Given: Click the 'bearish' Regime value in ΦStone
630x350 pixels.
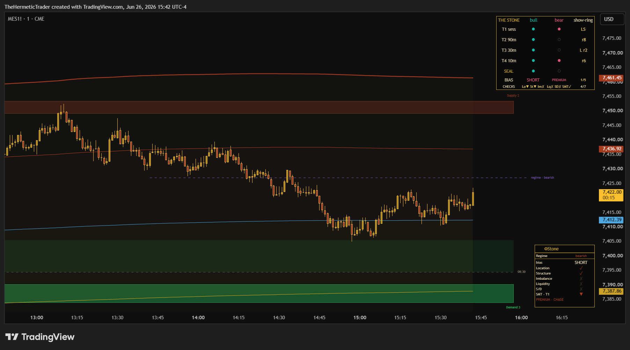Looking at the screenshot, I should coord(581,256).
